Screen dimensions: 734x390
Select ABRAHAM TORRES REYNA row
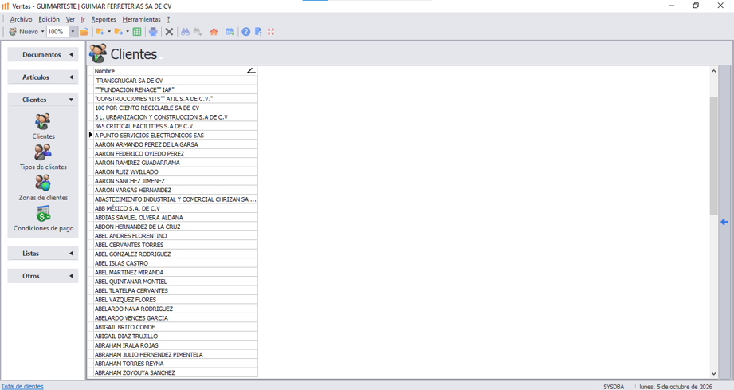click(175, 364)
